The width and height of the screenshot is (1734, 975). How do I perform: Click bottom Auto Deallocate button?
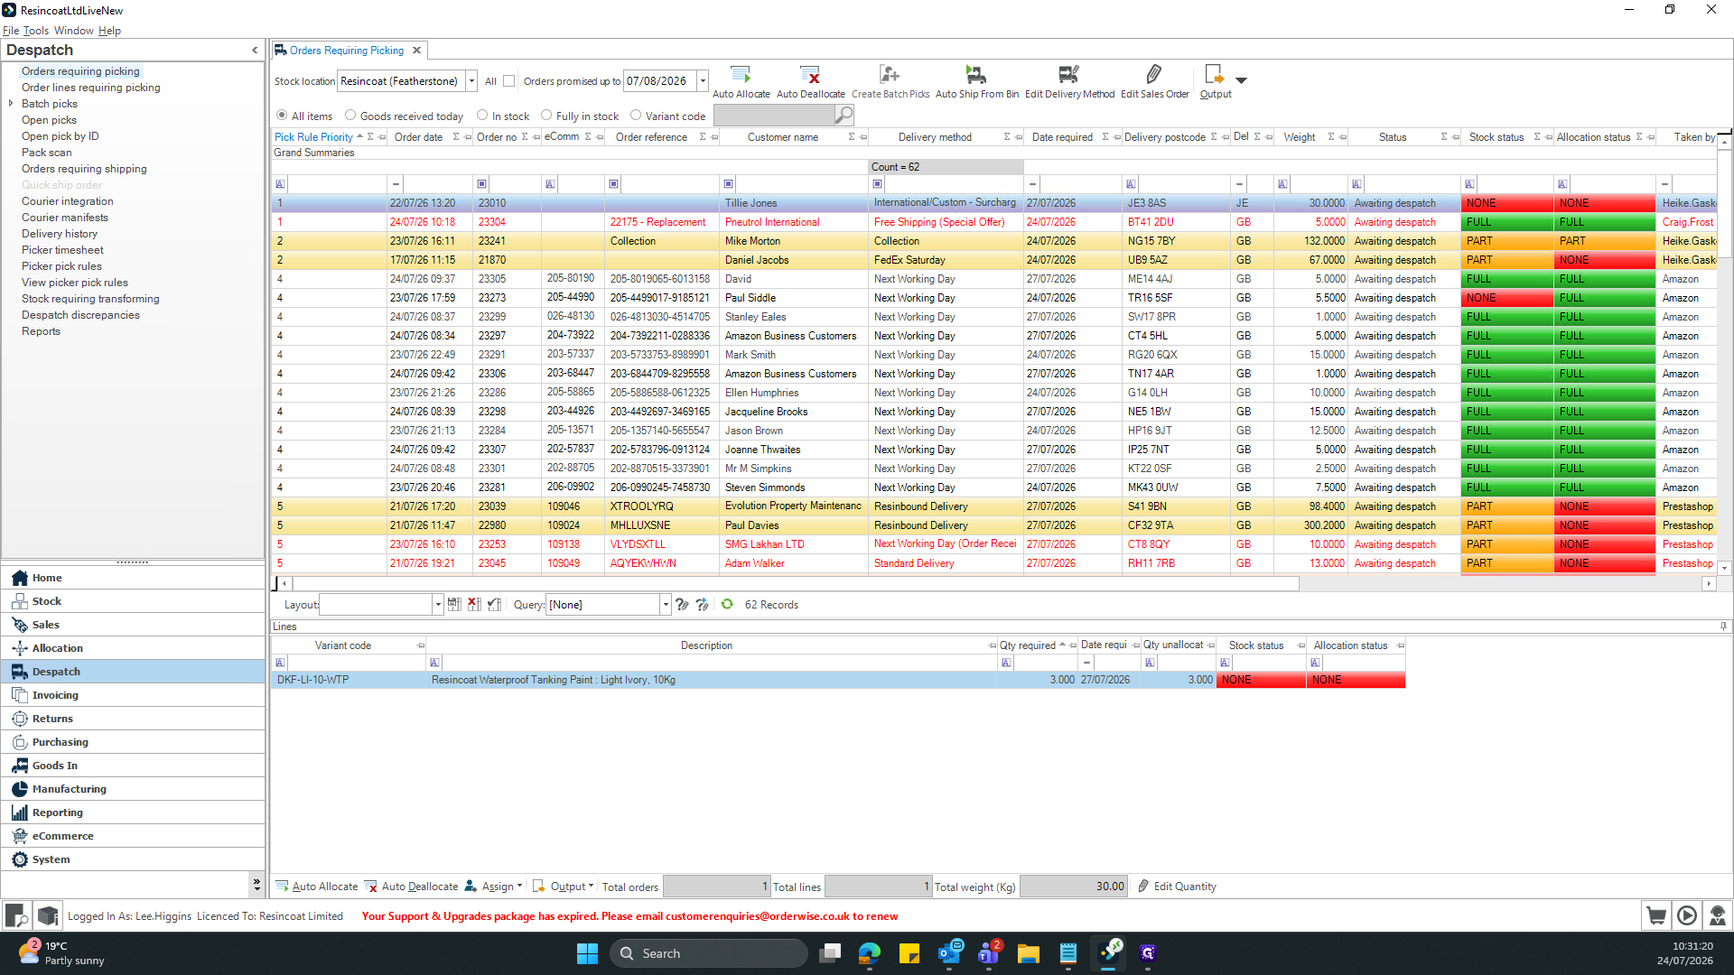click(411, 887)
